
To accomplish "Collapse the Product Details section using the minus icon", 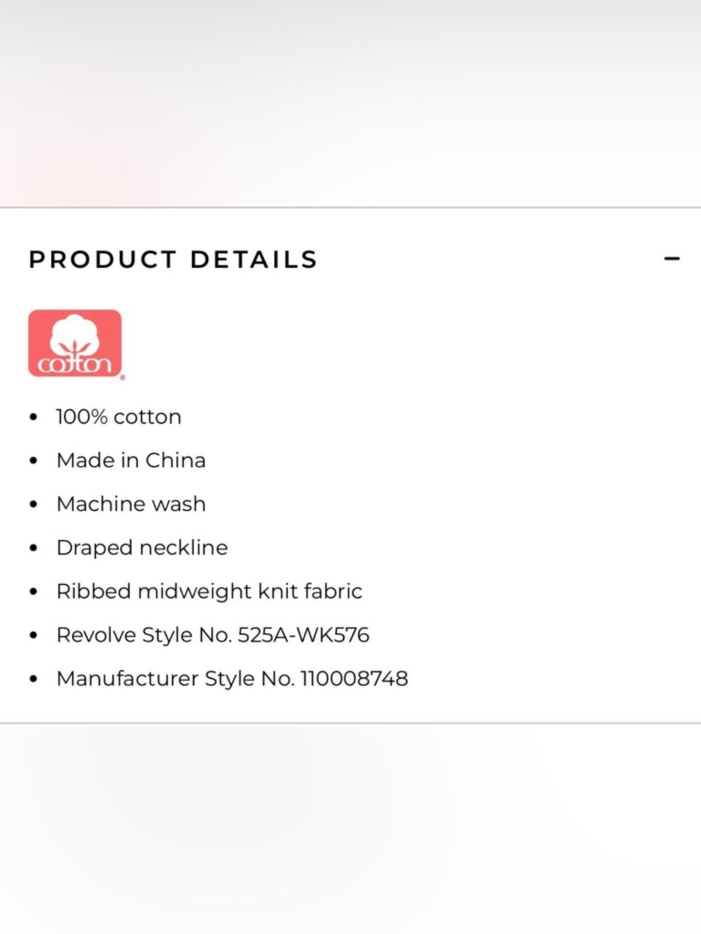I will pyautogui.click(x=672, y=259).
